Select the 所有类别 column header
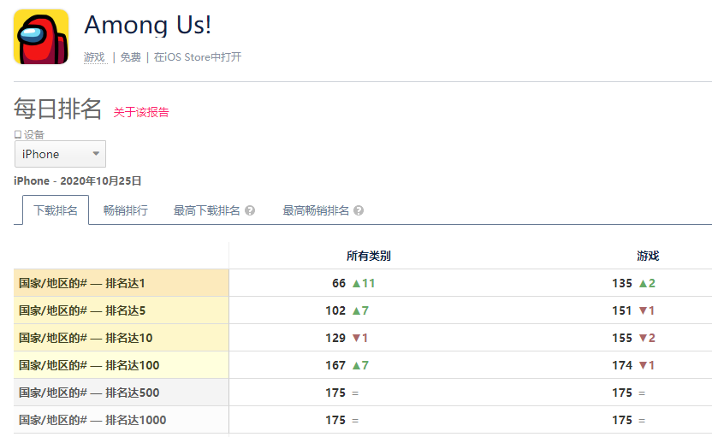The height and width of the screenshot is (437, 712). (x=369, y=256)
